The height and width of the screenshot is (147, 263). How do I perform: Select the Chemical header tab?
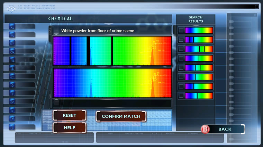(x=61, y=19)
